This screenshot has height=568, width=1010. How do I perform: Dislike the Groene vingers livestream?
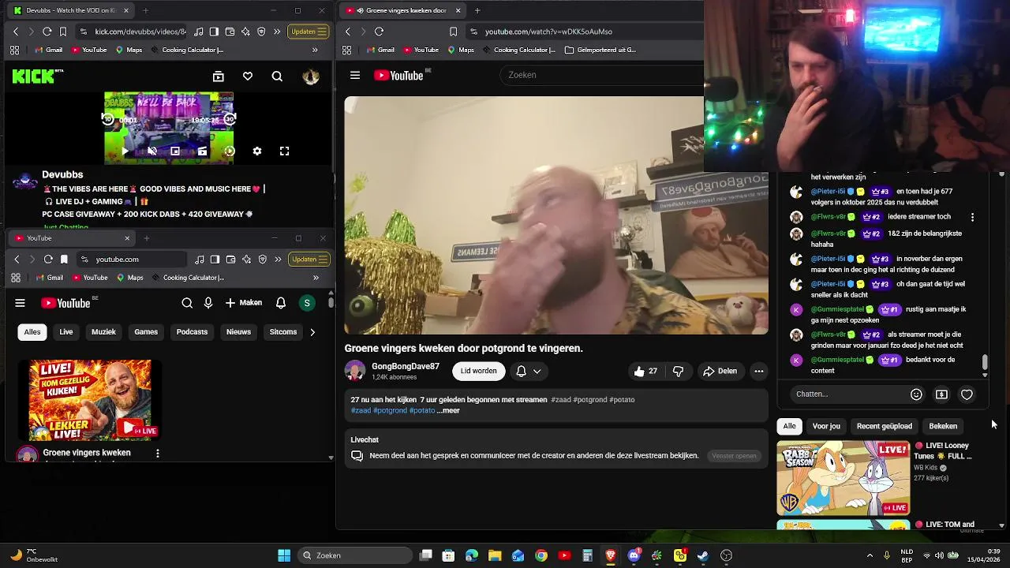(678, 371)
